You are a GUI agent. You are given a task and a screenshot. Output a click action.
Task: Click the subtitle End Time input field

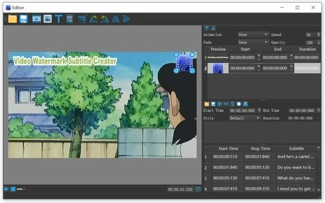(x=302, y=111)
